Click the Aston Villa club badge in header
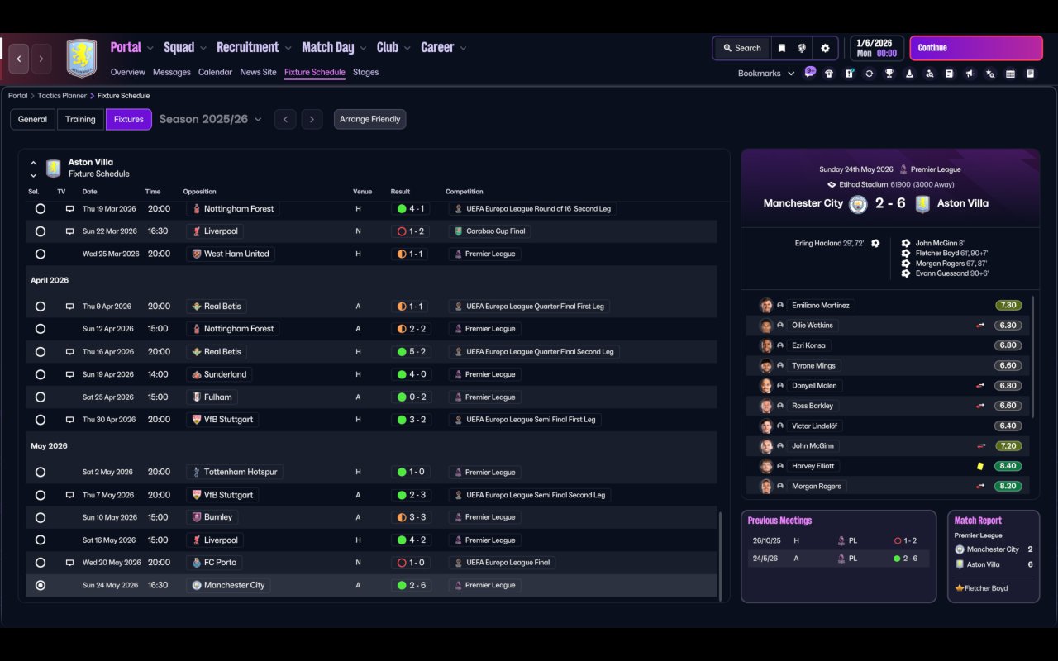This screenshot has width=1058, height=661. [82, 59]
